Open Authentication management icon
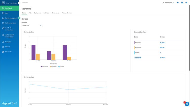This screenshot has height=107, width=190. click(x=3, y=35)
